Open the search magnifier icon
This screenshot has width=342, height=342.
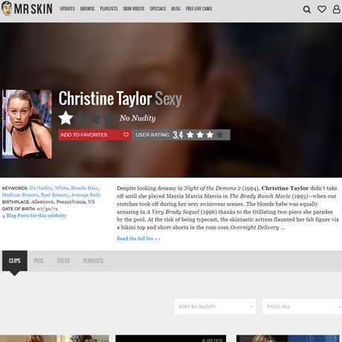point(307,10)
